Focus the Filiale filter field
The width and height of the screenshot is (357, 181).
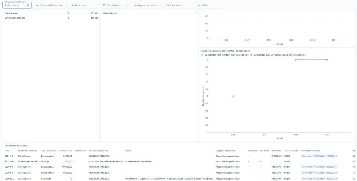[x=210, y=5]
